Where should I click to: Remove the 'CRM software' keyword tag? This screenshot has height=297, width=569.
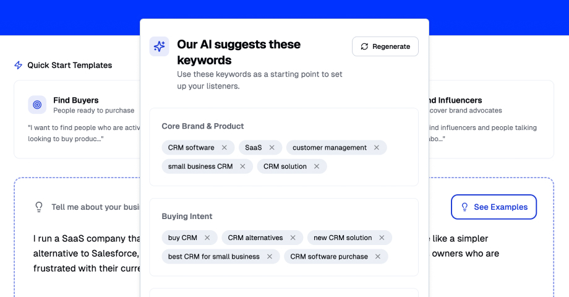point(224,148)
